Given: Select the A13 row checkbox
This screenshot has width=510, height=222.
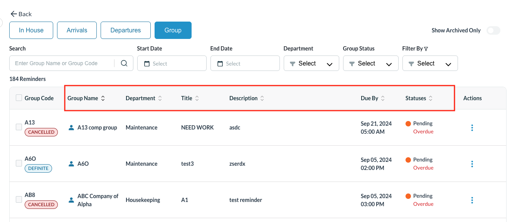Looking at the screenshot, I should click(19, 127).
